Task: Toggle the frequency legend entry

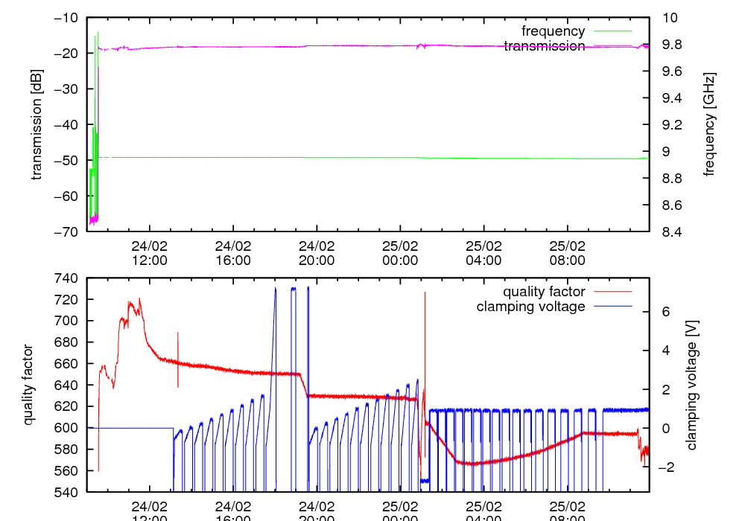Action: (553, 31)
